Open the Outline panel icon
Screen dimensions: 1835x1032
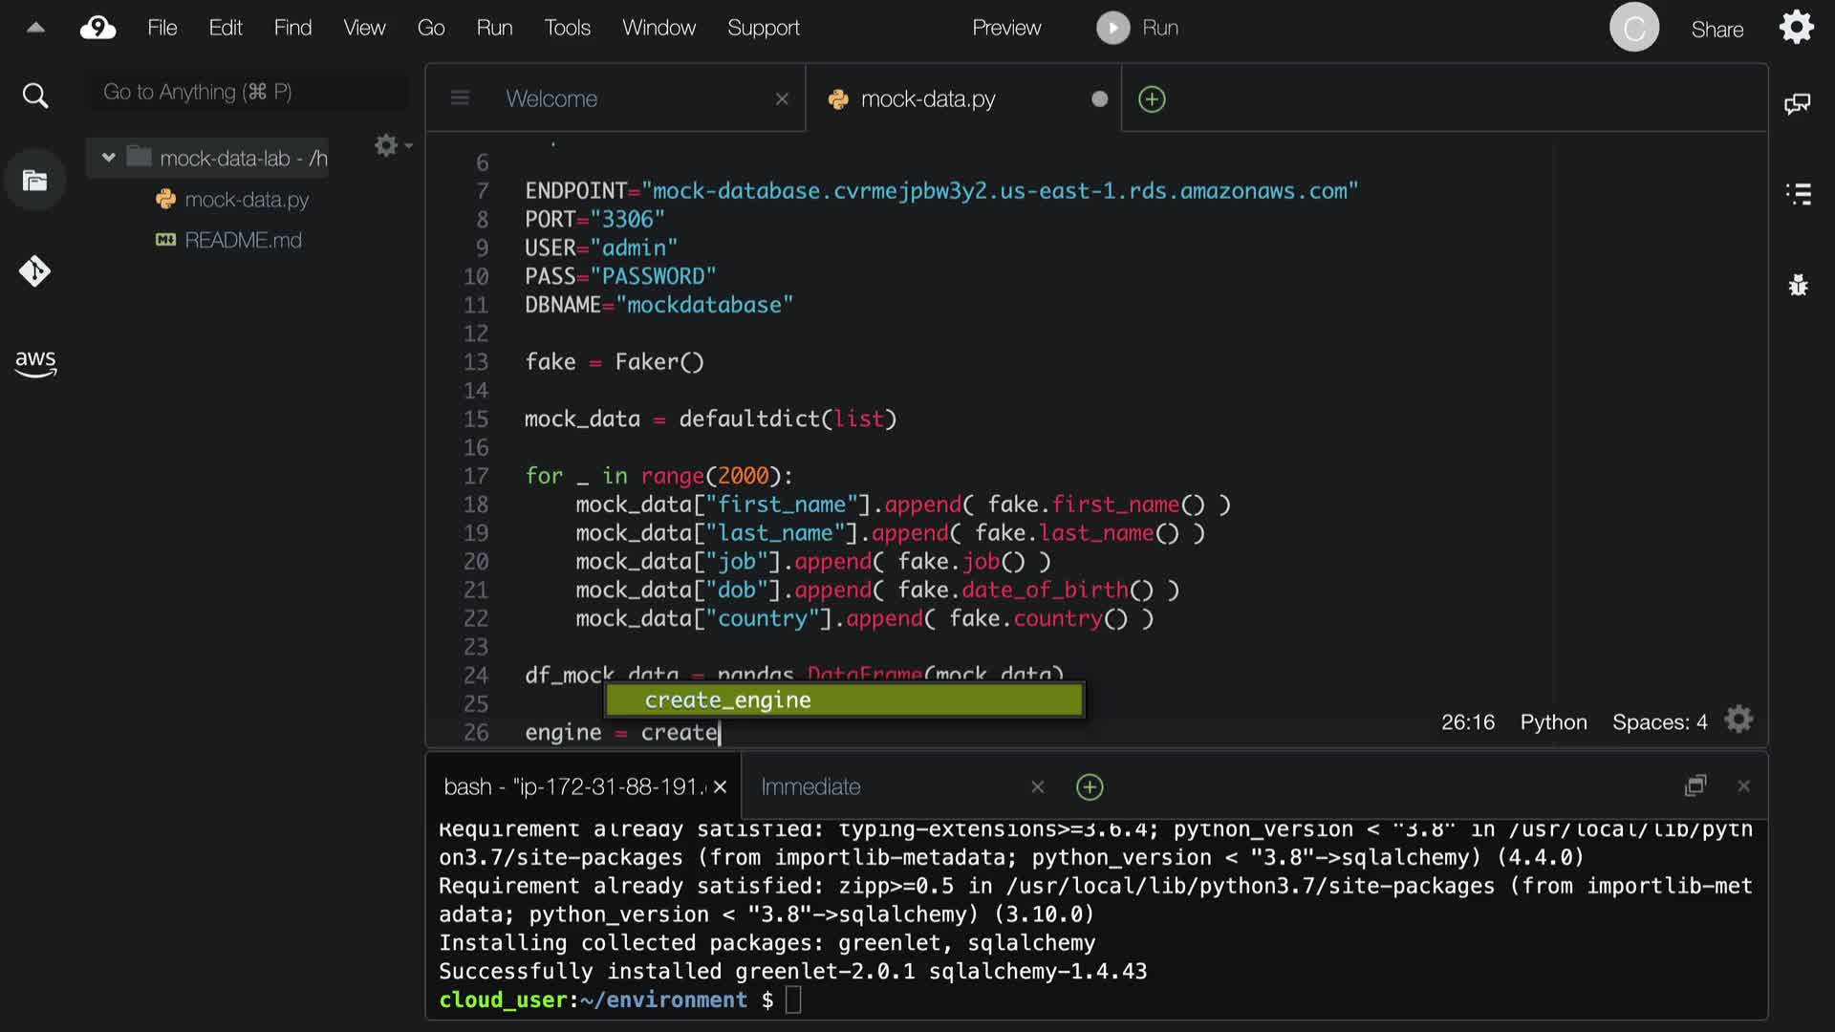[1798, 194]
